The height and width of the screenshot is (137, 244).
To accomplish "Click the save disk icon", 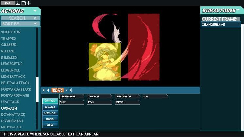I will 24,3.
